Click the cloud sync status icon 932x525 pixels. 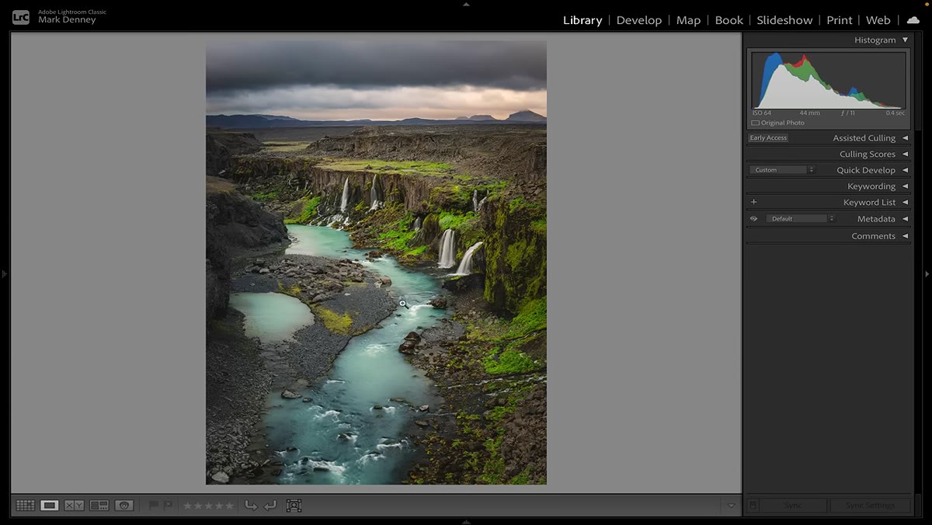(913, 20)
